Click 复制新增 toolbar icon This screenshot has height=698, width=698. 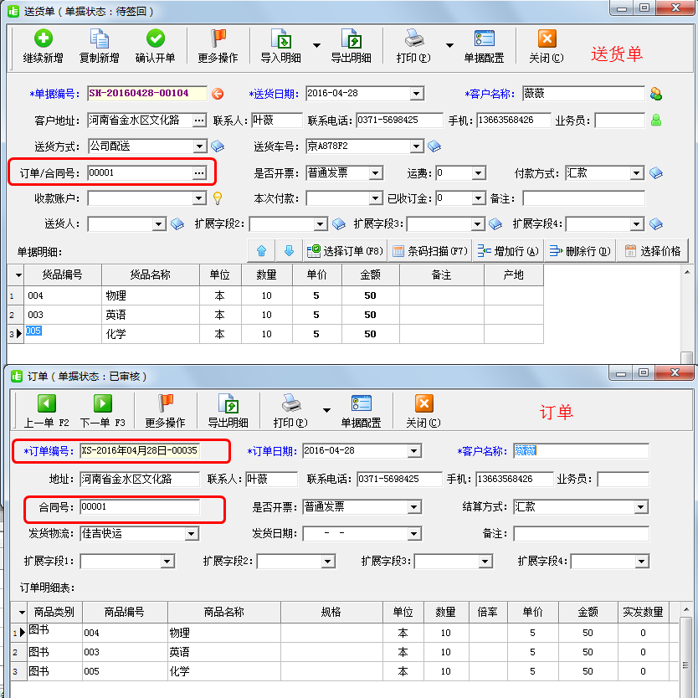pos(99,46)
